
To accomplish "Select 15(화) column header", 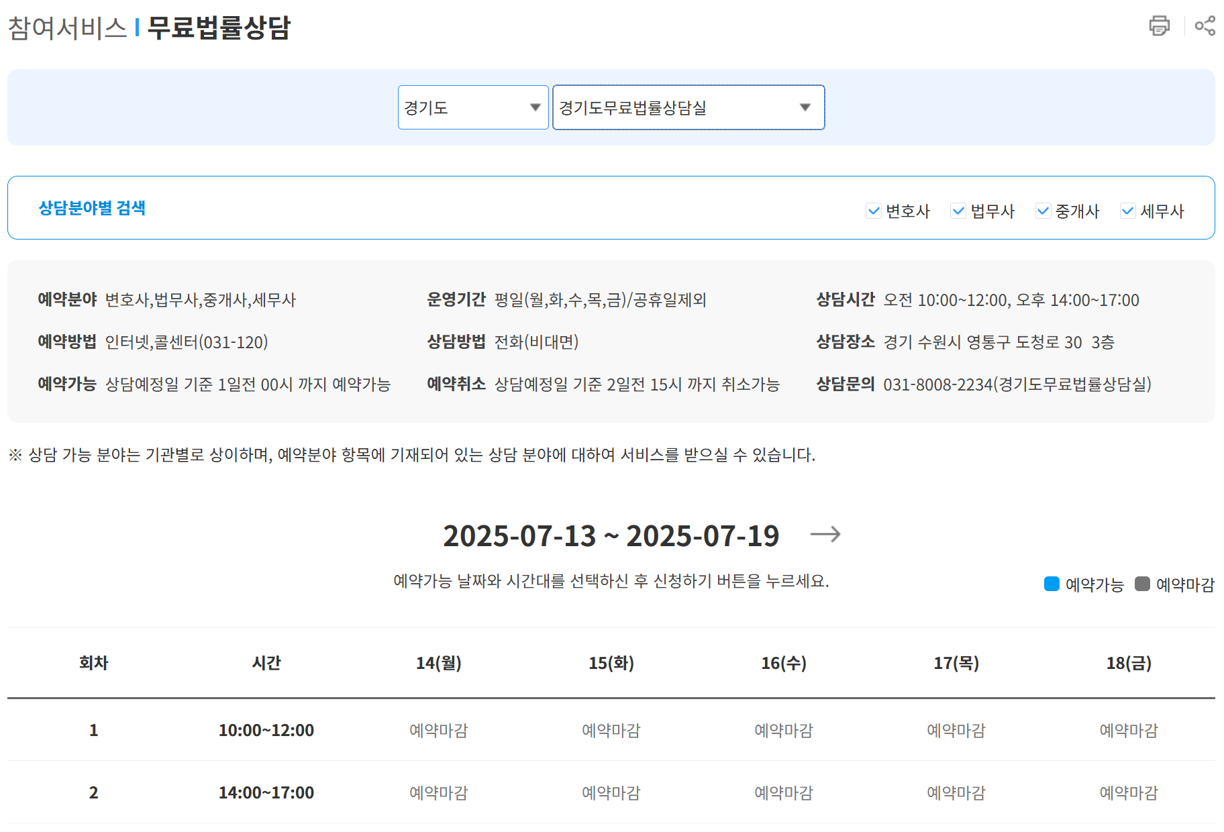I will [611, 663].
